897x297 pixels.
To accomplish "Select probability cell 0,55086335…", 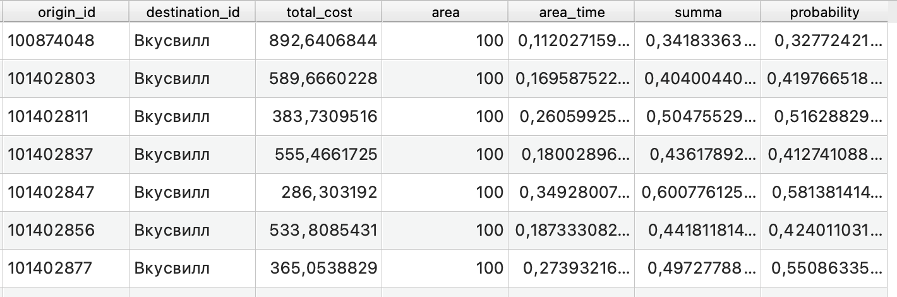I will click(x=824, y=269).
